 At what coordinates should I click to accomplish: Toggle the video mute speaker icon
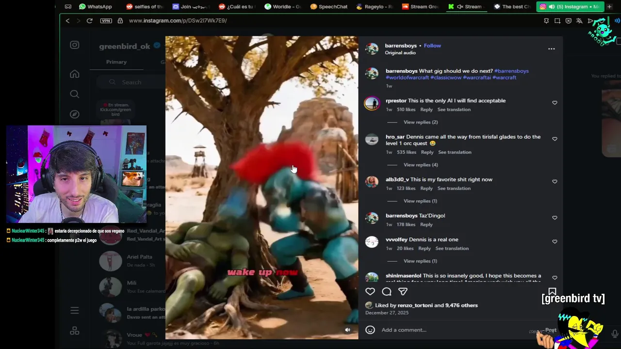click(347, 330)
